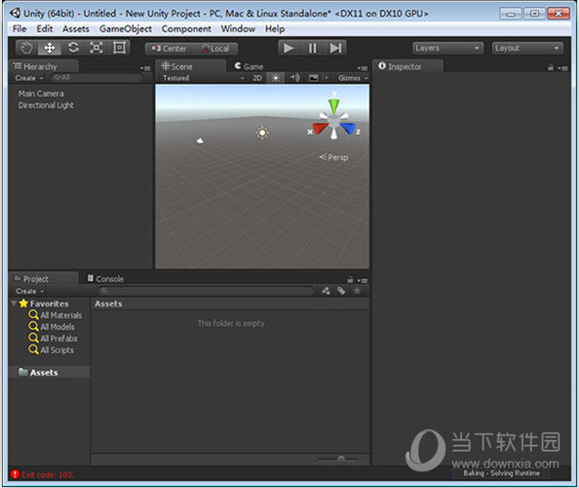Screen dimensions: 579x488
Task: Open Project panel options menu
Action: (x=363, y=280)
